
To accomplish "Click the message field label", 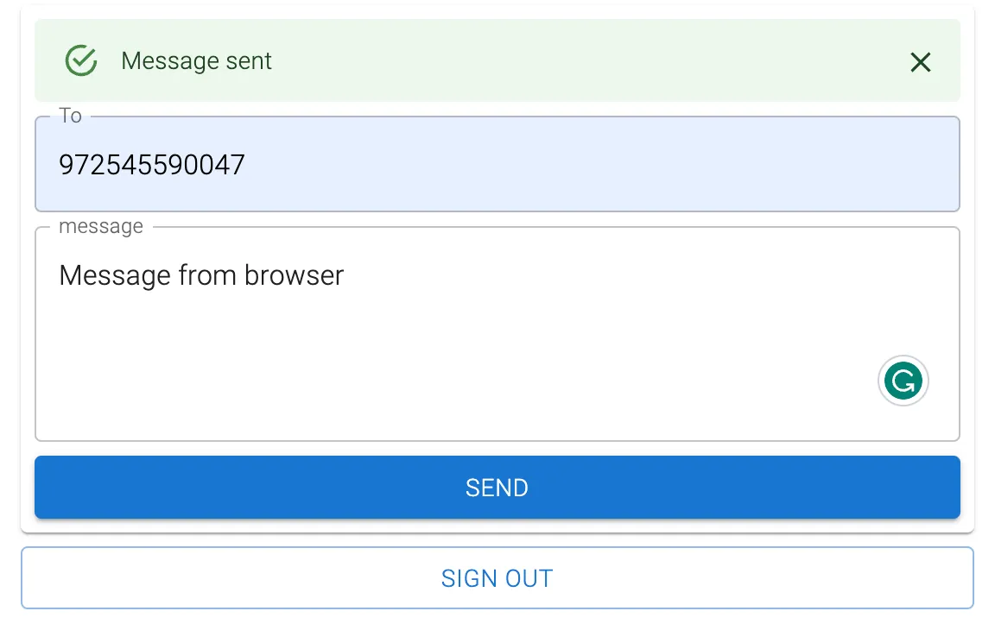I will 101,226.
